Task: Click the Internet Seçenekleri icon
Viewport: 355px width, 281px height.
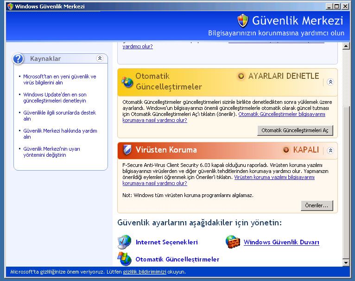Action: 124,242
